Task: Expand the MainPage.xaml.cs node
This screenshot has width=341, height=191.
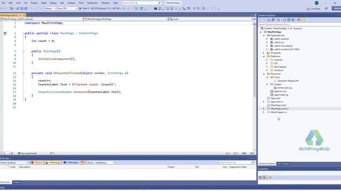Action: click(x=264, y=109)
